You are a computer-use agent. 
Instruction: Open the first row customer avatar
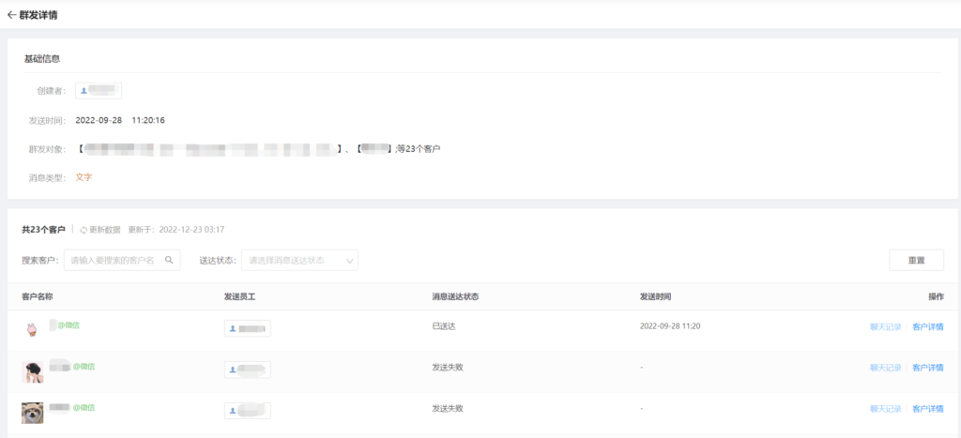pyautogui.click(x=33, y=328)
